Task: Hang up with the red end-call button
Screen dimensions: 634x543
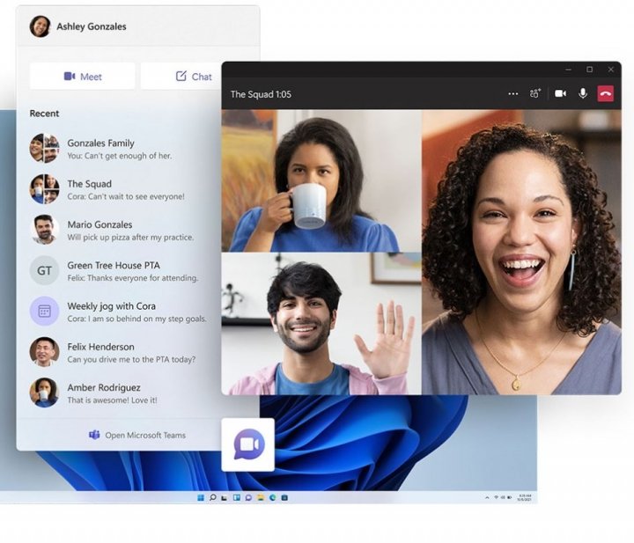Action: [x=606, y=94]
